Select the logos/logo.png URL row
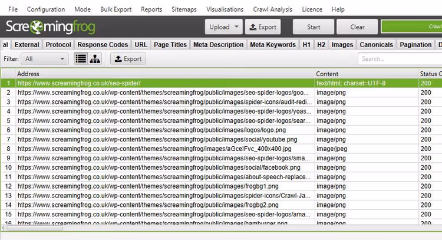442x240 pixels. pyautogui.click(x=221, y=130)
